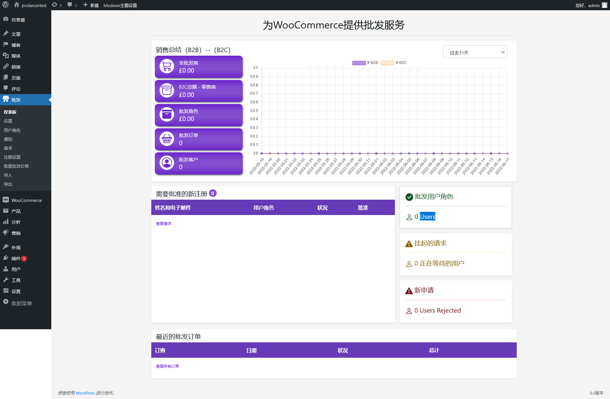Select 仪表板 in the 批发 submenu
The height and width of the screenshot is (399, 610).
(10, 112)
